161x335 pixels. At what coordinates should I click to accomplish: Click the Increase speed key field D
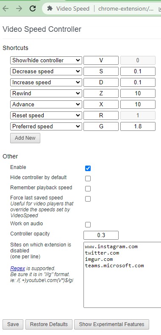point(101,83)
